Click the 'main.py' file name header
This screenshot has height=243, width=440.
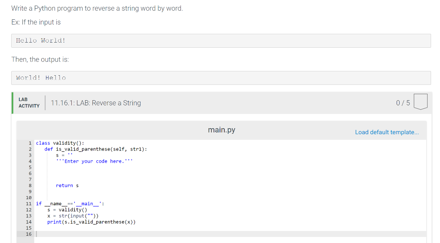click(x=221, y=130)
